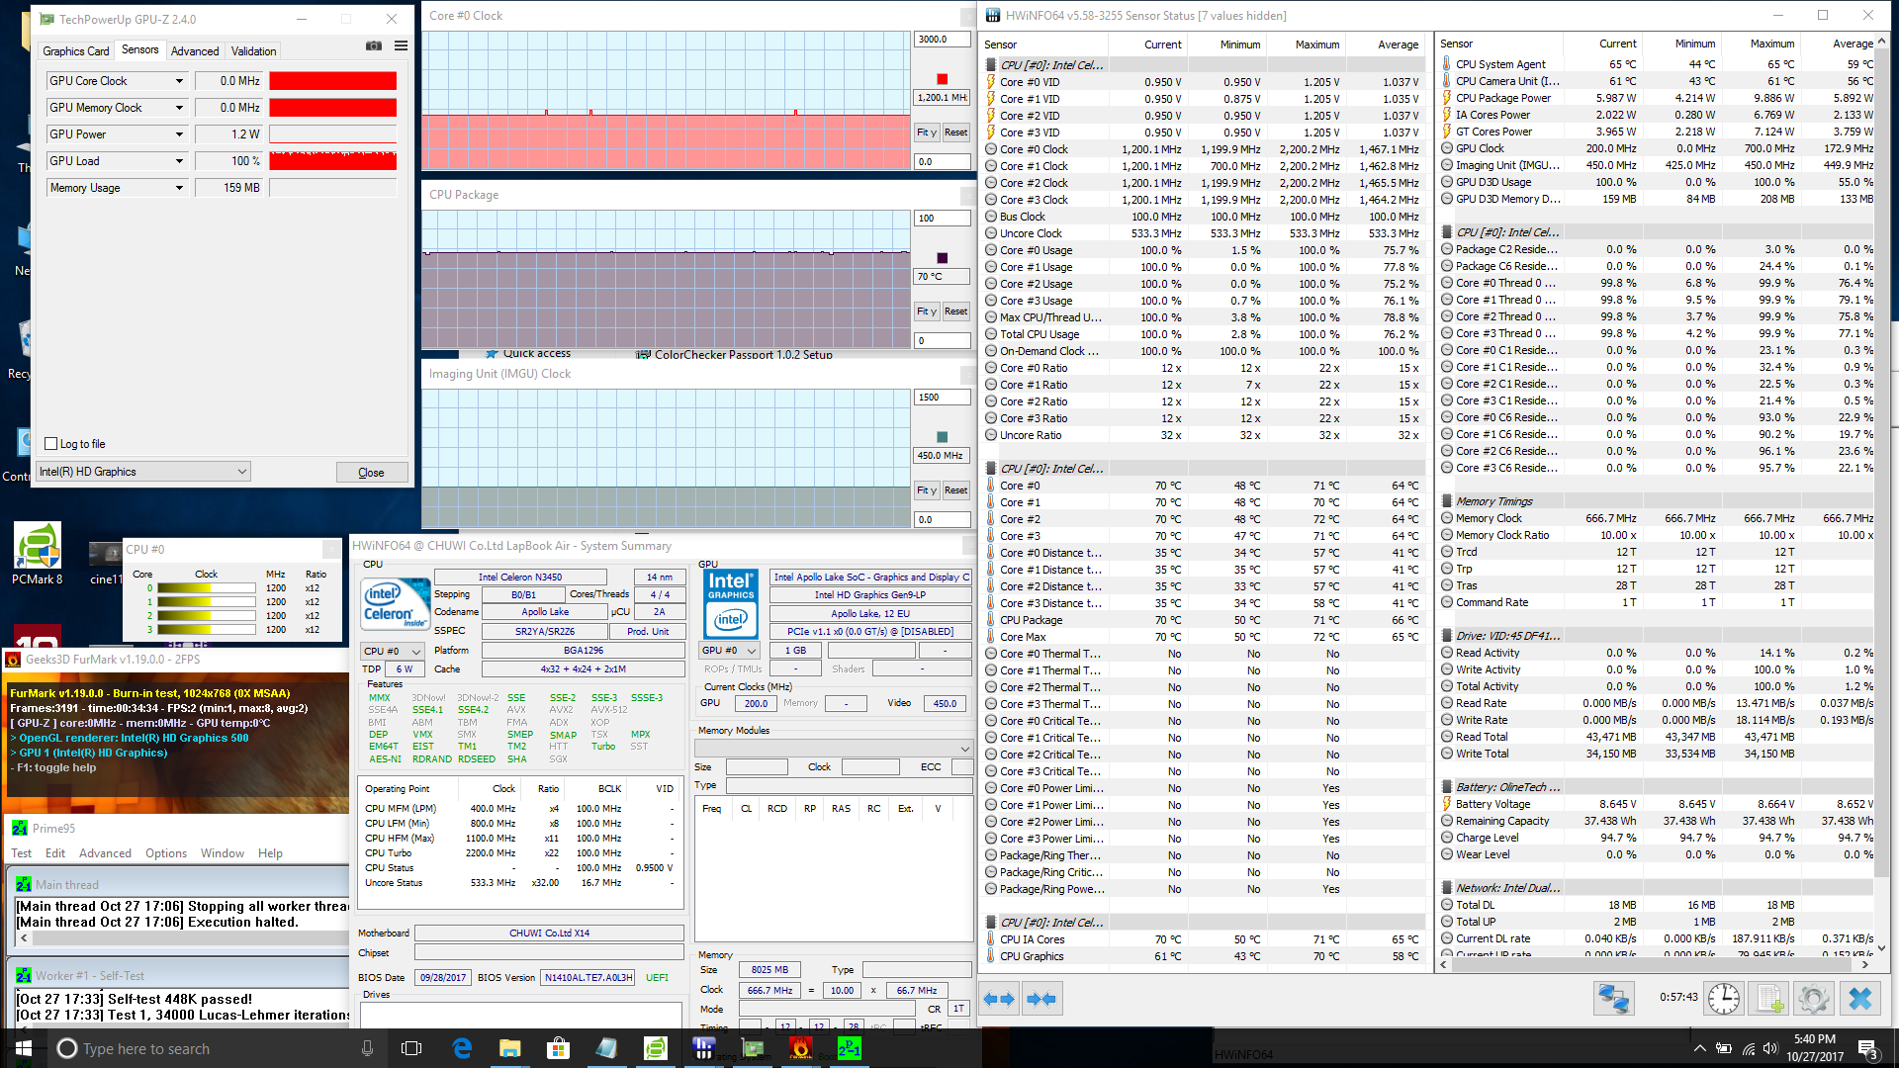The width and height of the screenshot is (1899, 1068).
Task: Click Reset on Core #0 Clock graph
Action: 955,132
